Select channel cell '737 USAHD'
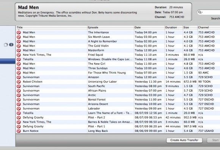 [x=206, y=131]
